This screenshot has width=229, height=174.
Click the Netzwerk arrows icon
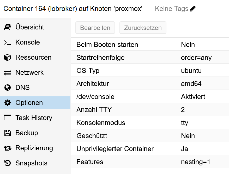pos(8,73)
